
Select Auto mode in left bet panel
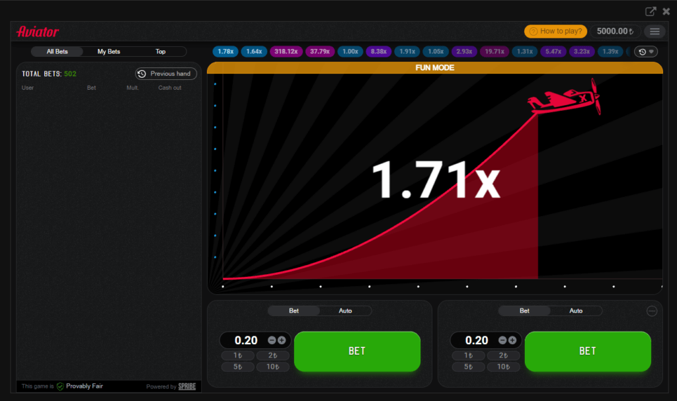[345, 310]
